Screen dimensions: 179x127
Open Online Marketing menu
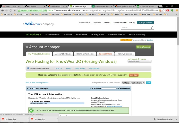click(137, 34)
